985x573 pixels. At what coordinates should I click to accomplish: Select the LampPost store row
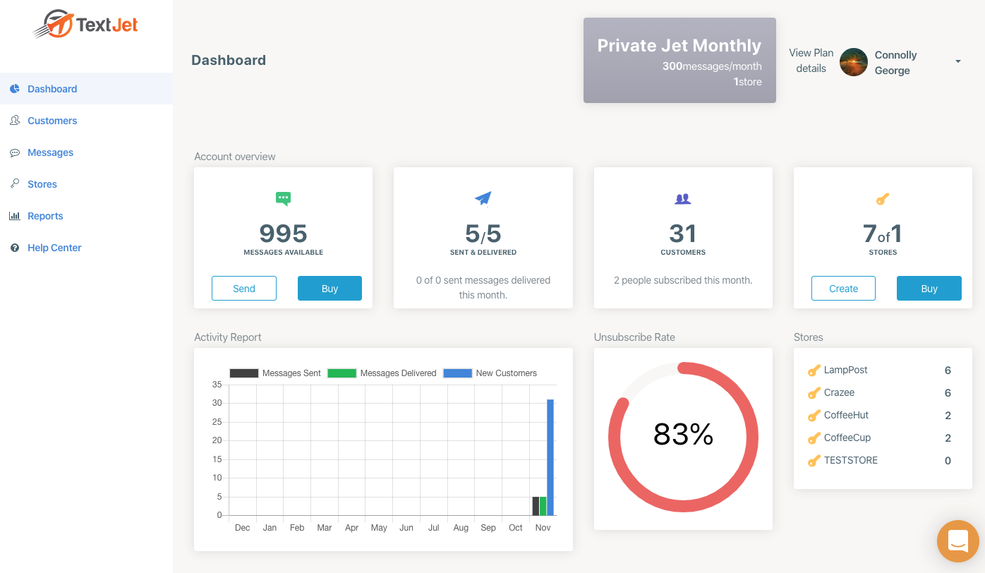pyautogui.click(x=883, y=370)
